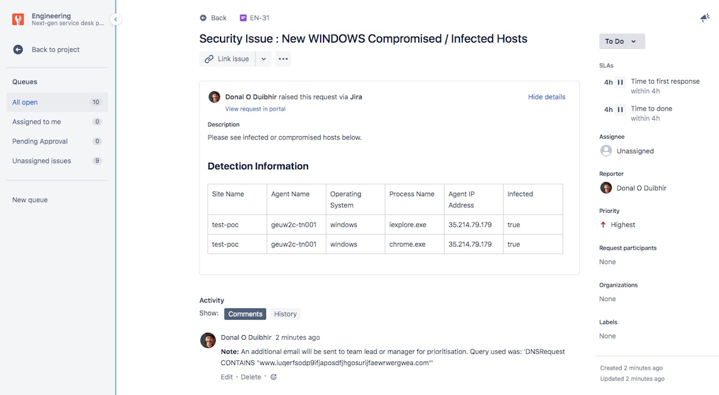719x395 pixels.
Task: Open the three-dots more actions menu
Action: [283, 59]
